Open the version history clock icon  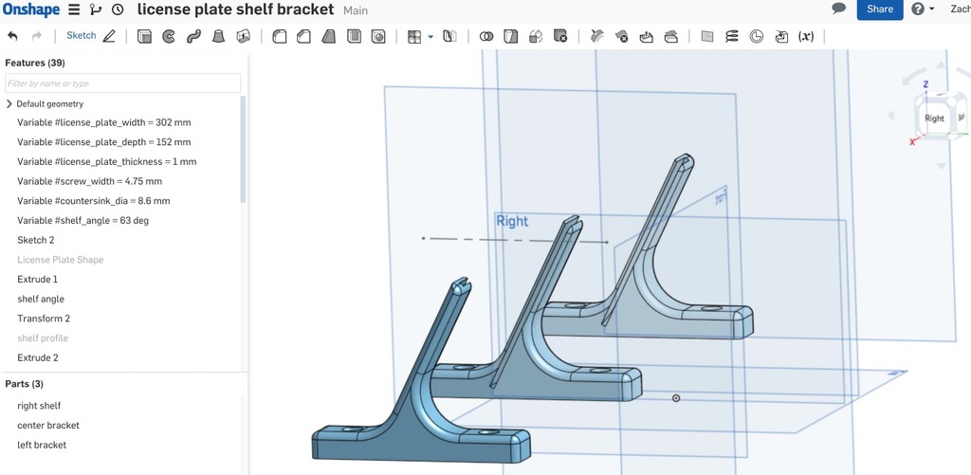pyautogui.click(x=118, y=9)
